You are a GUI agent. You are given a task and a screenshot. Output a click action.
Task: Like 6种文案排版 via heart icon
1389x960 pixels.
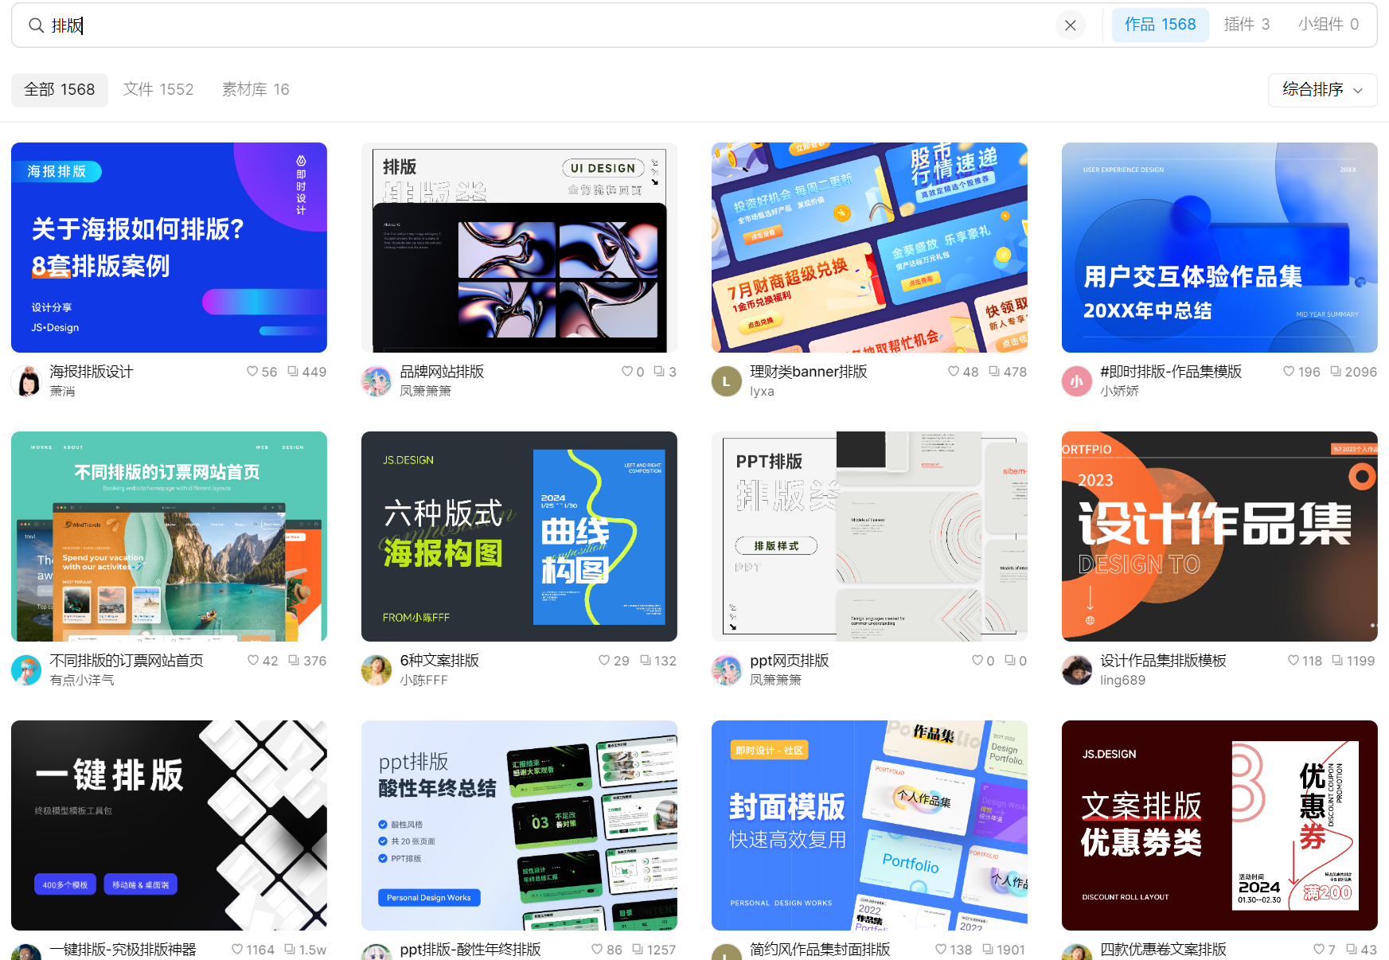pyautogui.click(x=604, y=661)
